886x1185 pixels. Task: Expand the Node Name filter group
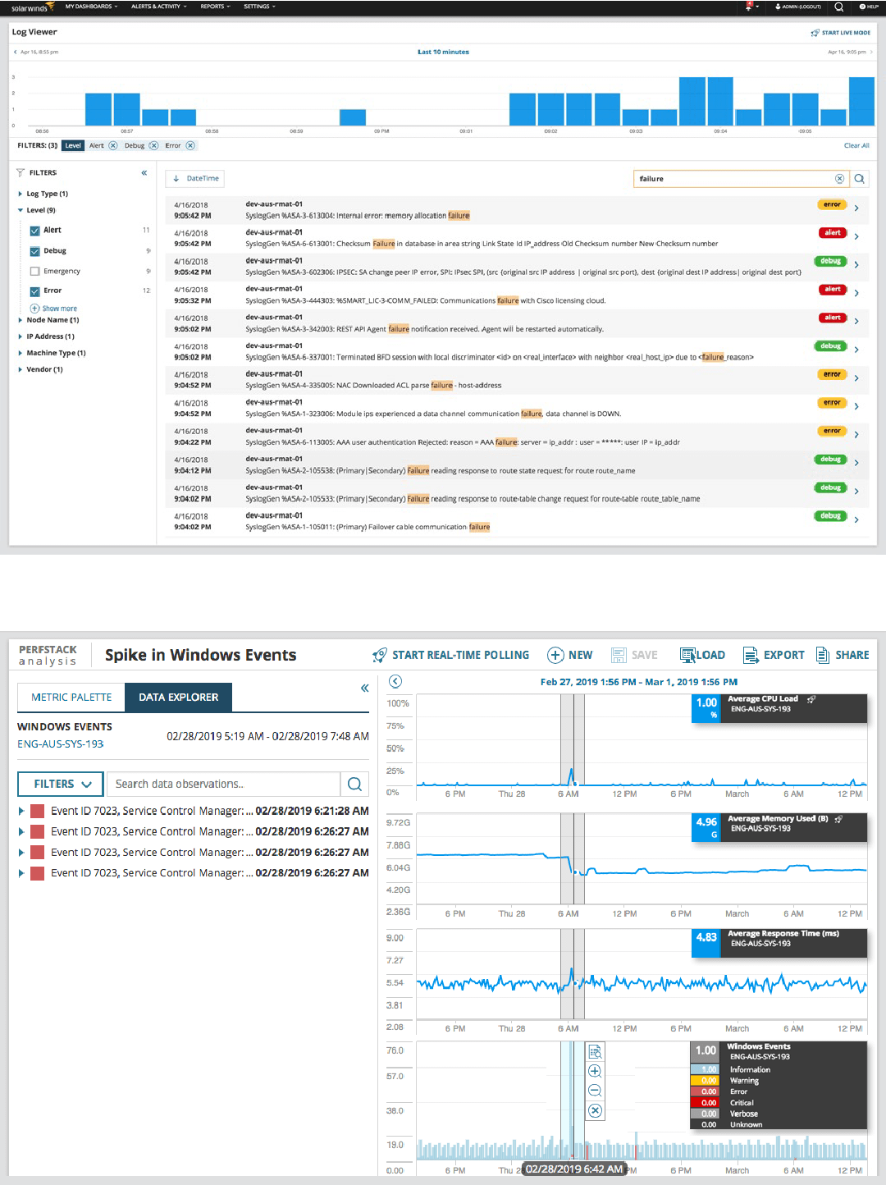pos(21,320)
